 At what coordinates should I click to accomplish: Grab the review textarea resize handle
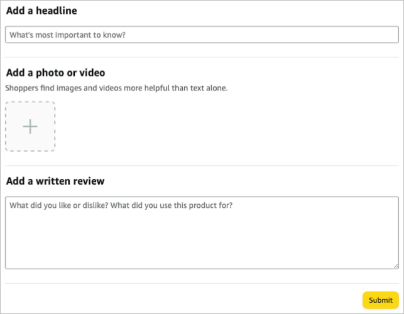[x=394, y=266]
